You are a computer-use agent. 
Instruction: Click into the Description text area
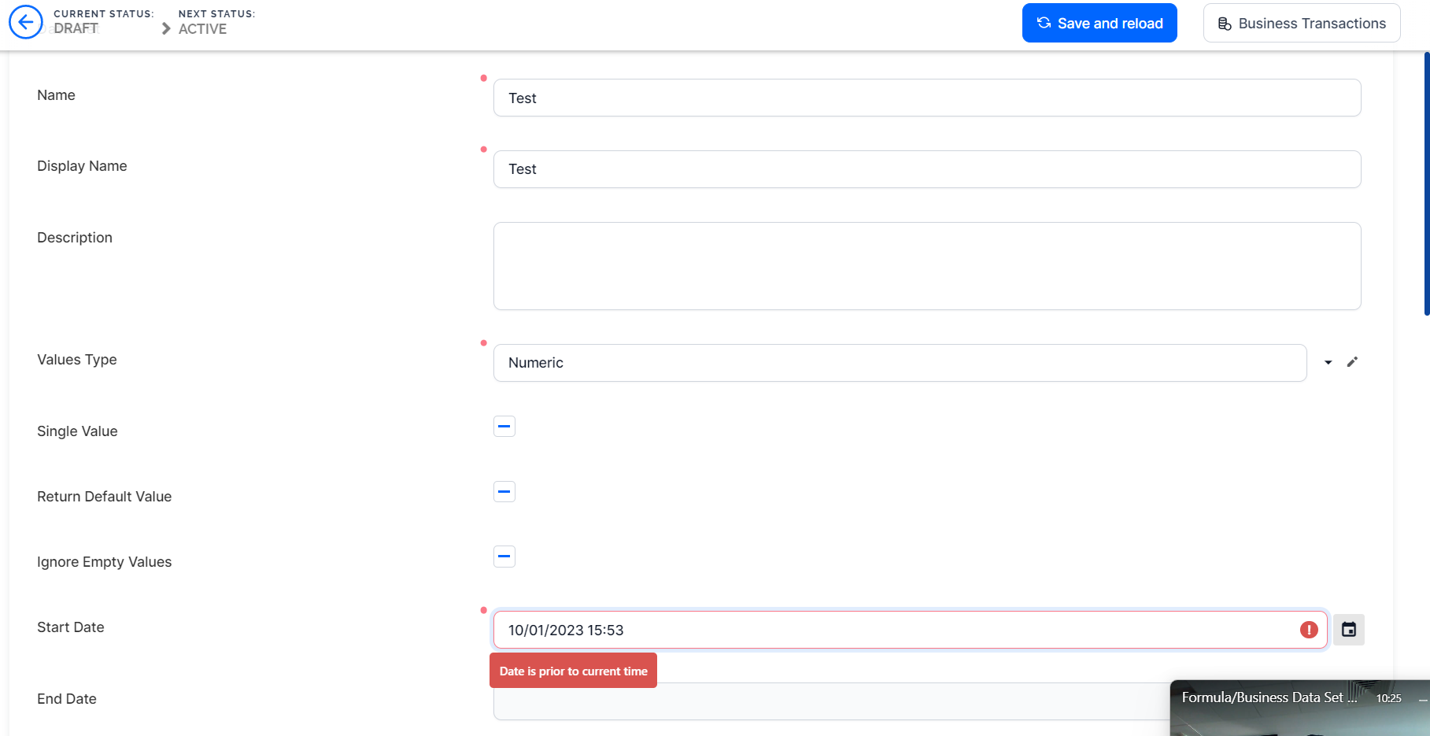[x=926, y=266]
